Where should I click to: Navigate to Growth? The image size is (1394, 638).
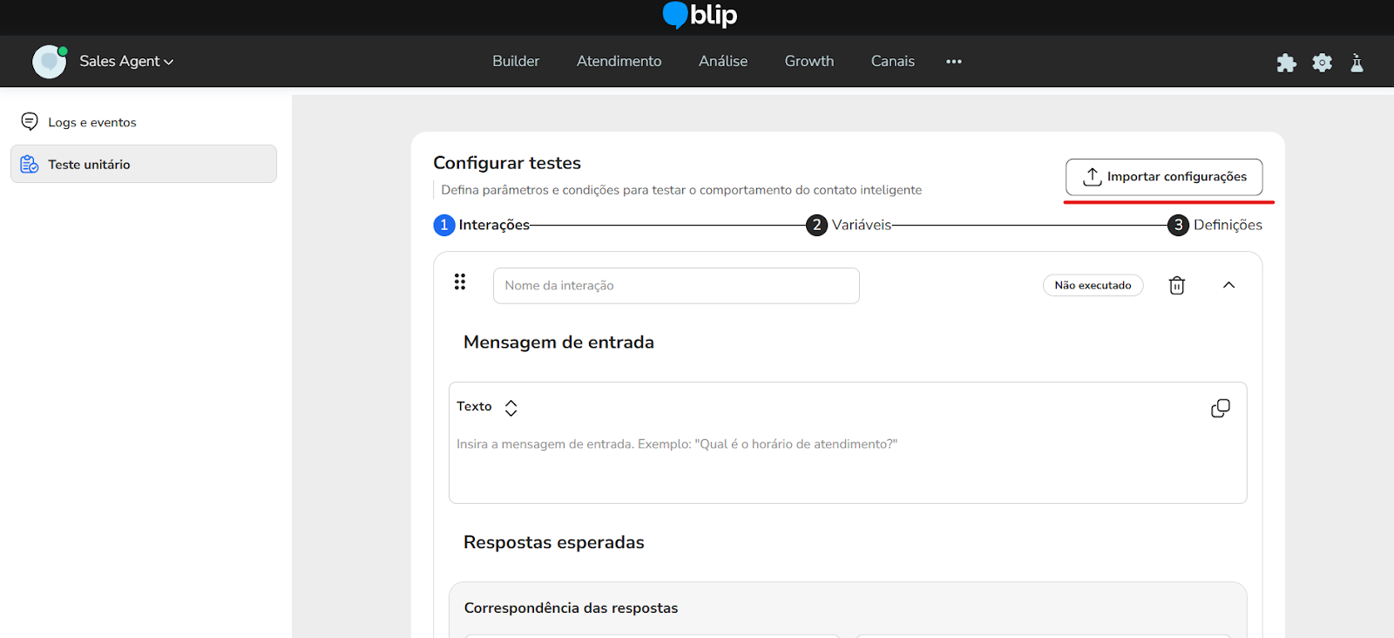[x=809, y=61]
